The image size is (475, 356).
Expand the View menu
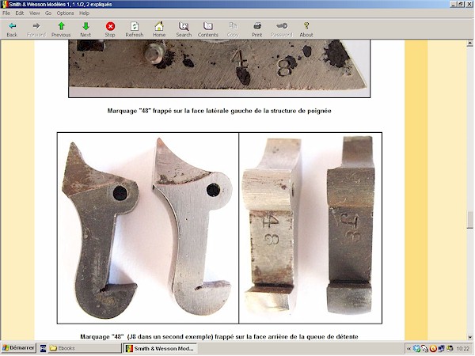click(34, 13)
